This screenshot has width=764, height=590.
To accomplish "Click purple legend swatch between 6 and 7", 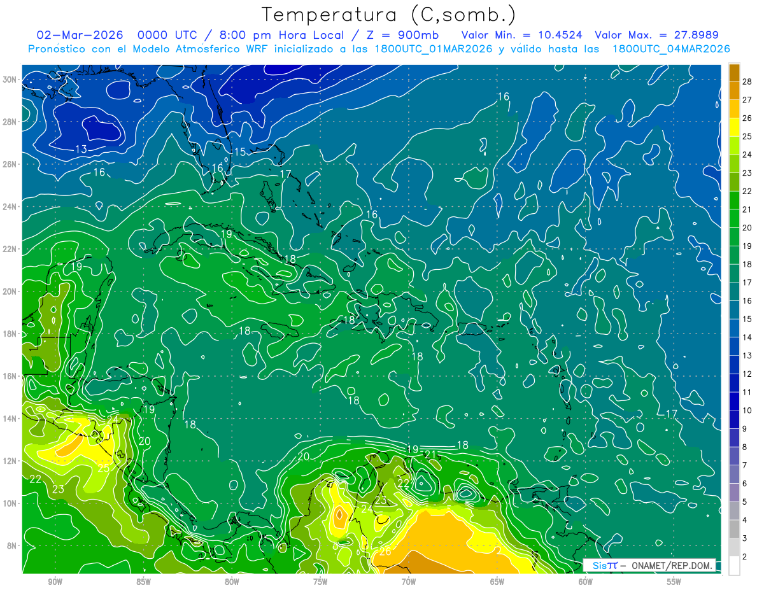I will 734,474.
